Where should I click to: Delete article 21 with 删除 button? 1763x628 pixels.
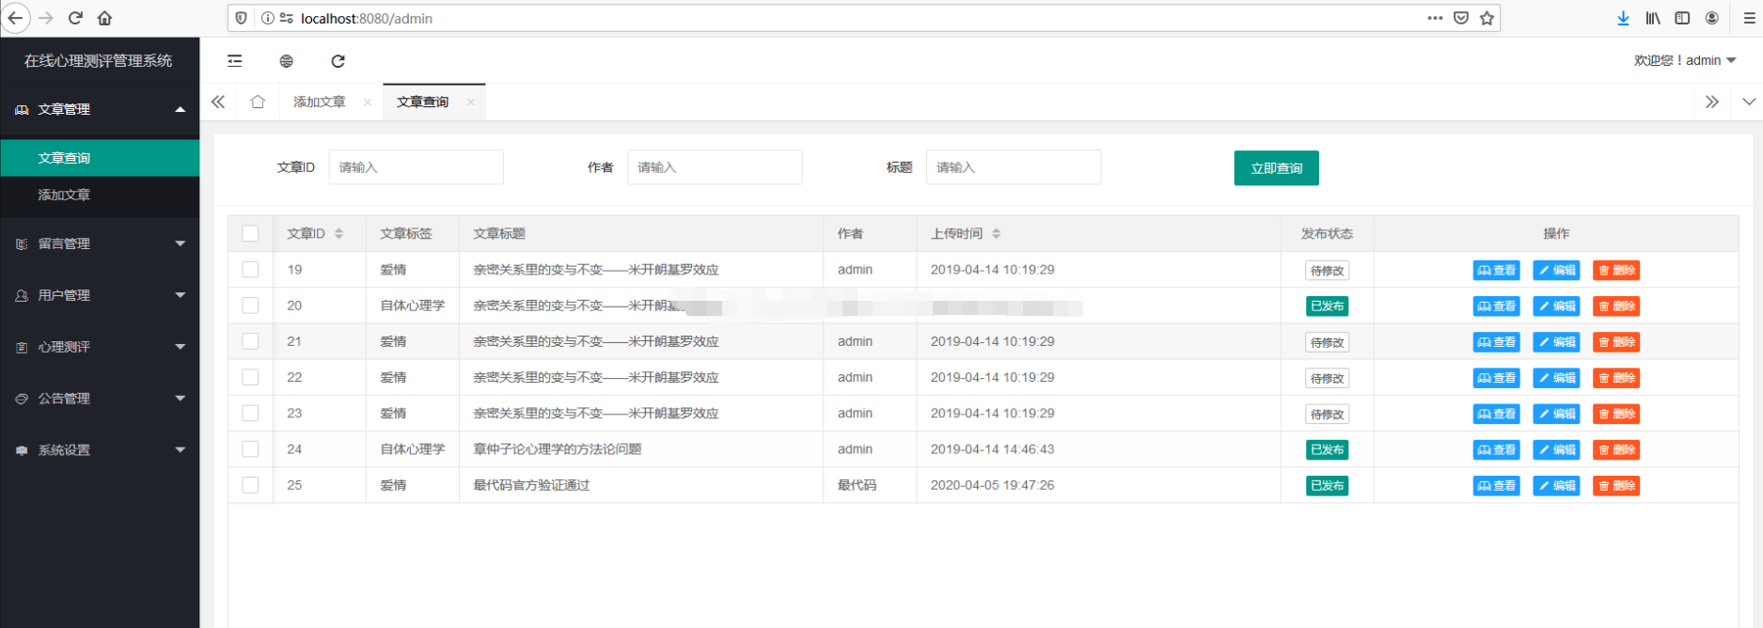pos(1616,342)
